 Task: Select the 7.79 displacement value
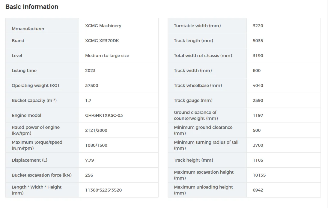89,160
